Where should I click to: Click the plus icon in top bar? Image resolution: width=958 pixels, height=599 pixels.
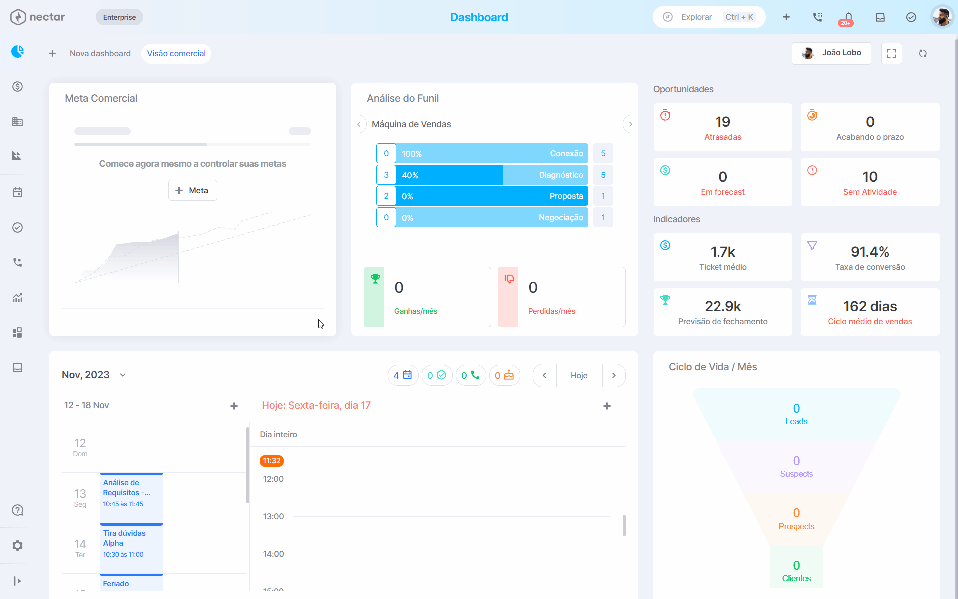pyautogui.click(x=786, y=17)
